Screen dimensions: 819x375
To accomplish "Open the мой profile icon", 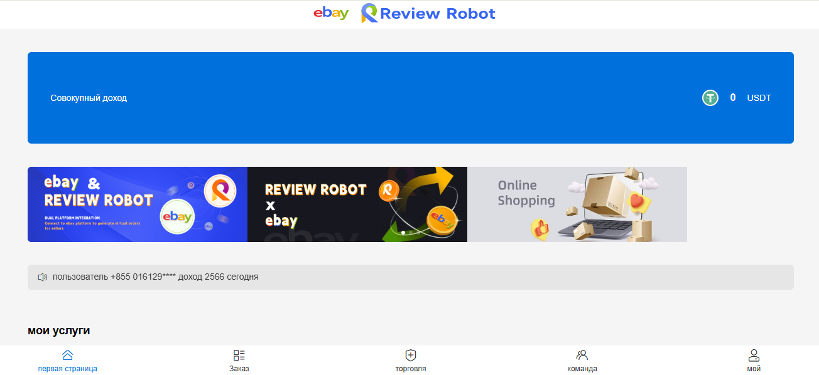I will coord(754,355).
